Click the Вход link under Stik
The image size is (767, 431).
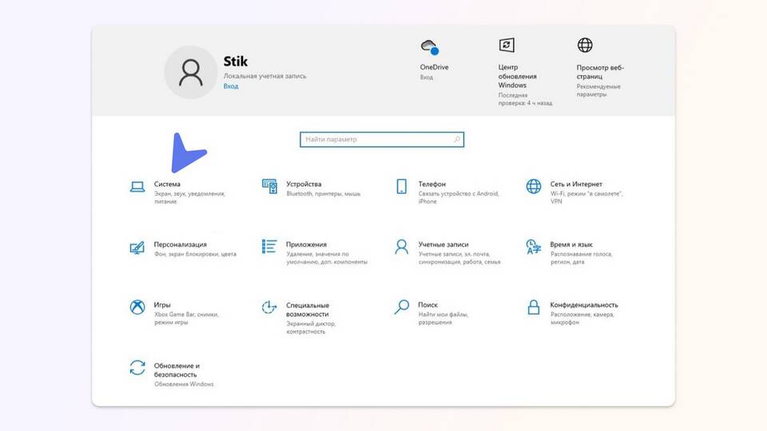(230, 86)
